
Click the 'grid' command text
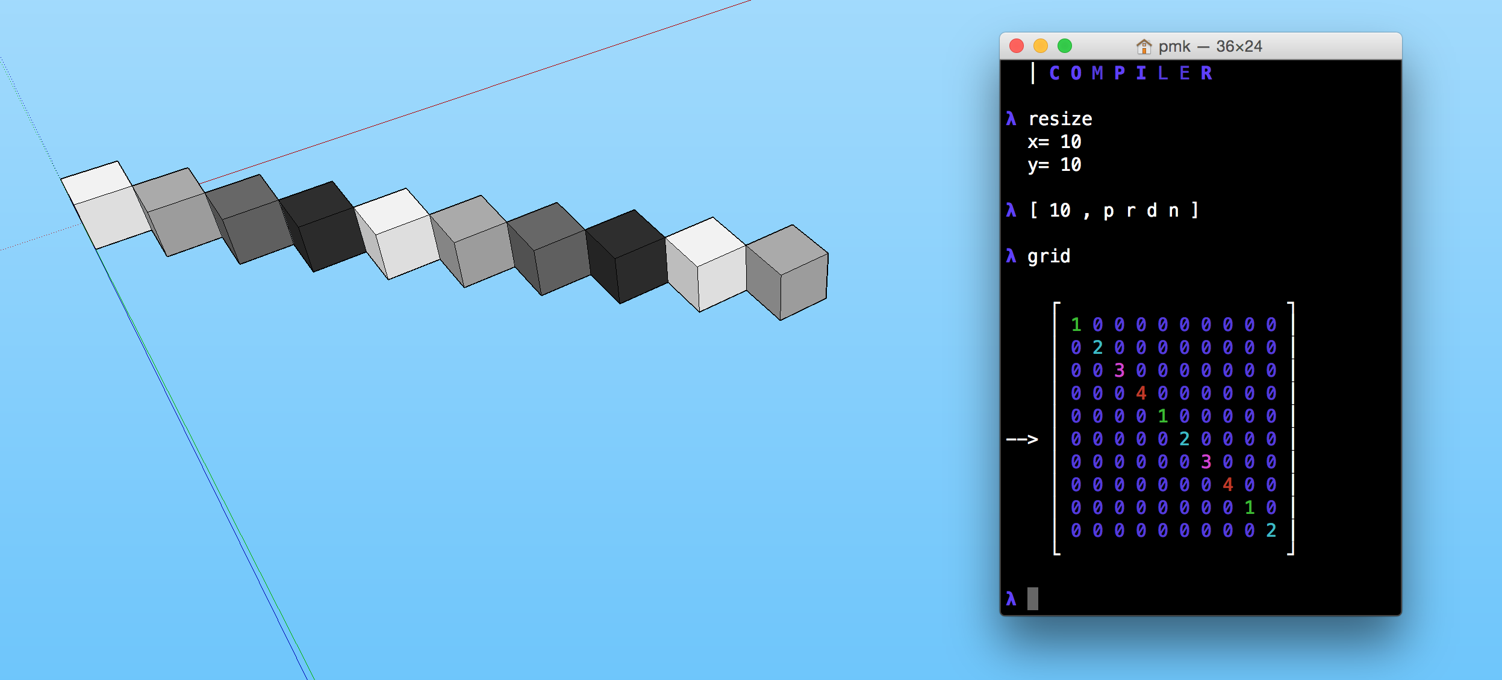tap(1049, 256)
